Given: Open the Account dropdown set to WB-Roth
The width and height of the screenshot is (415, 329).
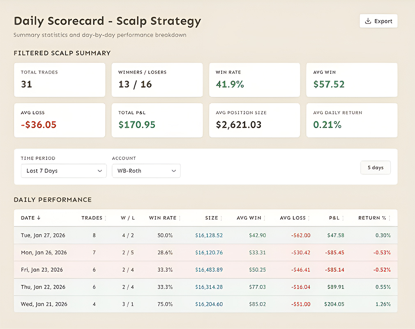Looking at the screenshot, I should tap(146, 171).
